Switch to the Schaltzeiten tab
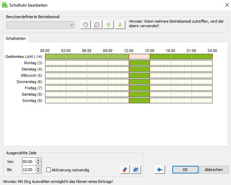 click(x=16, y=38)
